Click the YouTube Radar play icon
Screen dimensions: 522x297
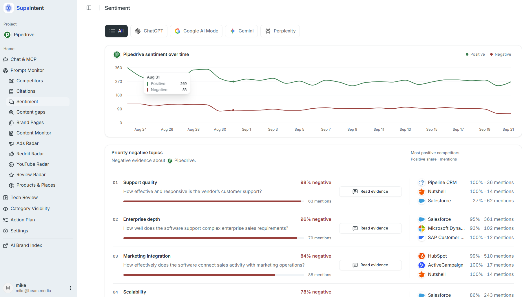pos(11,164)
